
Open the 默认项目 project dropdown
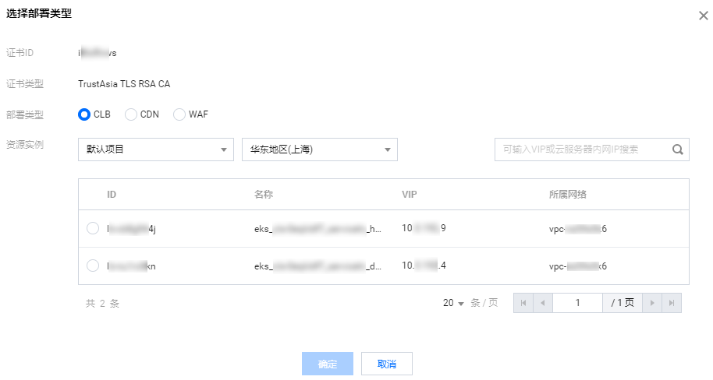(156, 150)
